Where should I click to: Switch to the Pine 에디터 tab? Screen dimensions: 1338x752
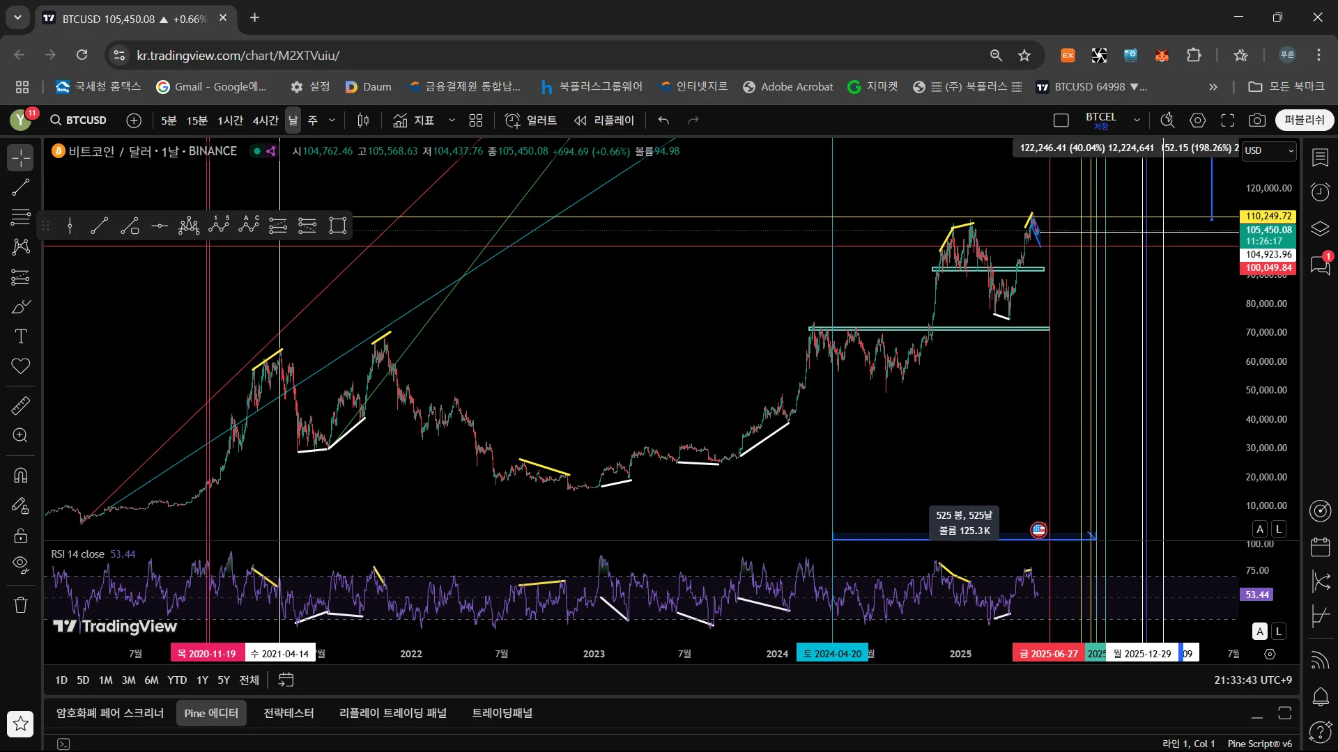[x=211, y=713]
